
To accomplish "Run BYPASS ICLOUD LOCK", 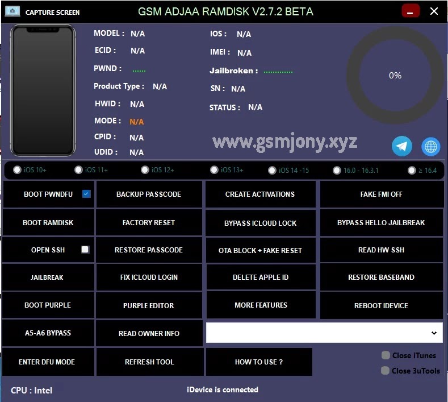I will pos(260,223).
